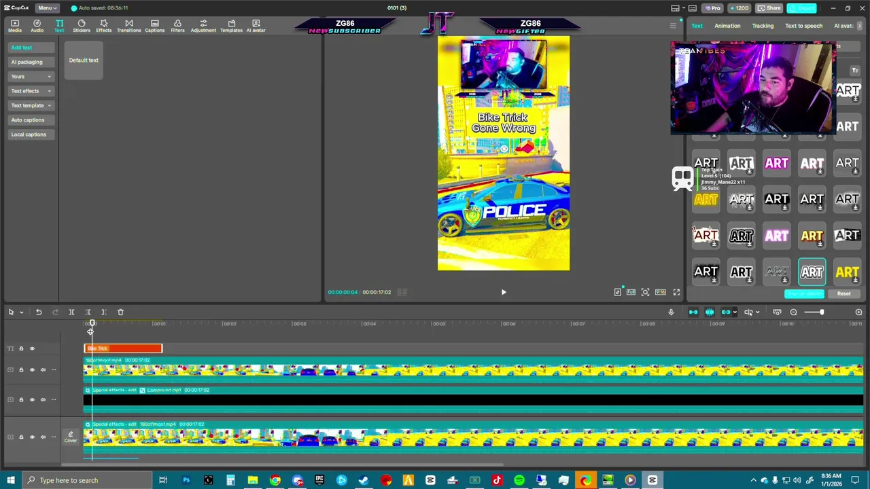The image size is (870, 489).
Task: Click the zoom out magnifier on timeline
Action: [x=793, y=312]
